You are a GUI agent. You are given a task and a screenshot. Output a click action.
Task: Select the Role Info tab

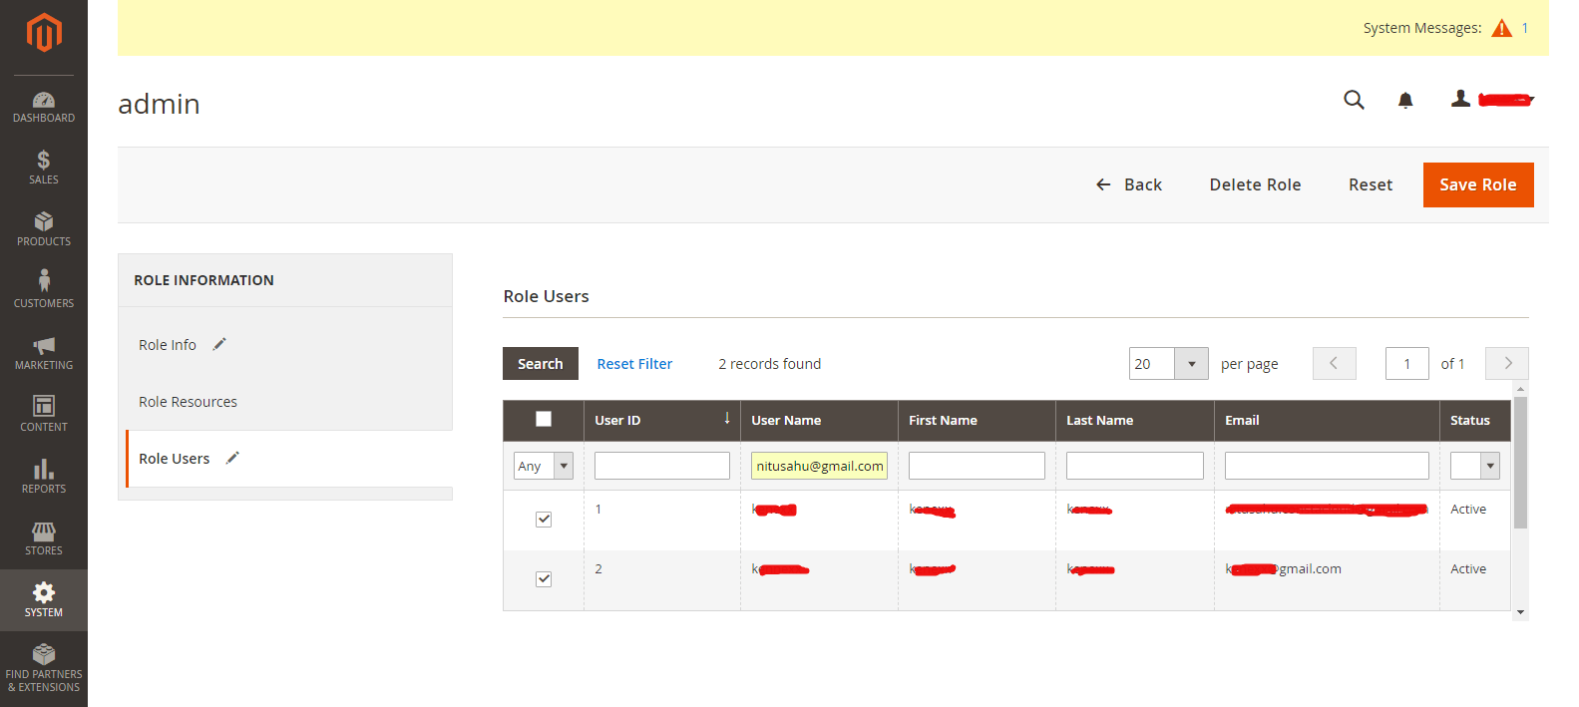tap(168, 345)
